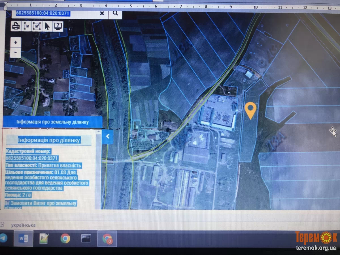This screenshot has height=255, width=340.
Task: Open Telegram from the taskbar
Action: pyautogui.click(x=3, y=238)
